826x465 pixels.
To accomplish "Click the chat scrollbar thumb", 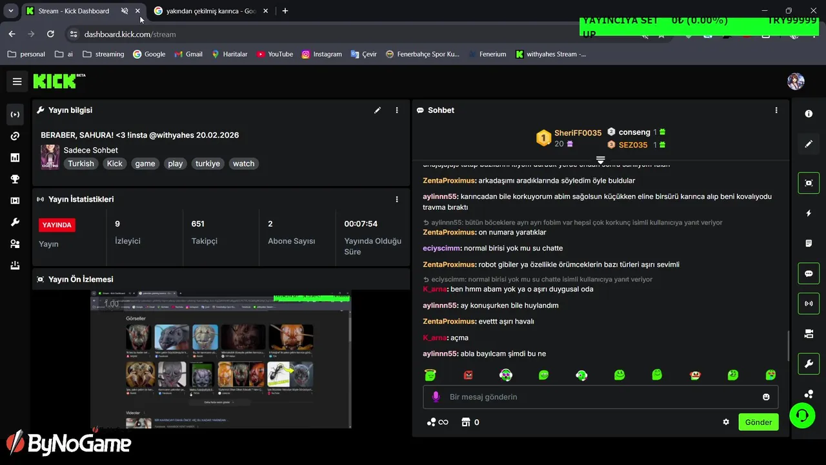I will pyautogui.click(x=788, y=346).
